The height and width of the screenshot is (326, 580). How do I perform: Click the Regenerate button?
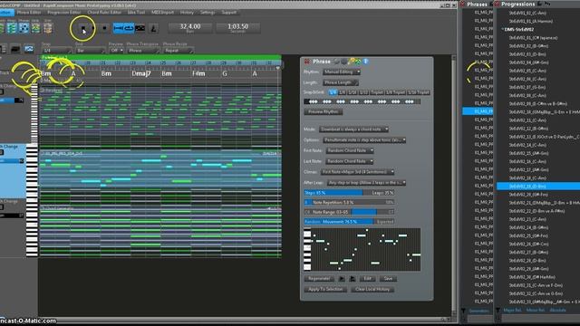(x=319, y=279)
